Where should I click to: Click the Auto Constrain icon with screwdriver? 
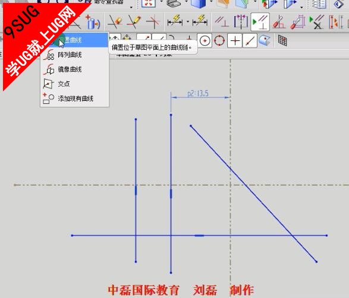click(x=279, y=22)
